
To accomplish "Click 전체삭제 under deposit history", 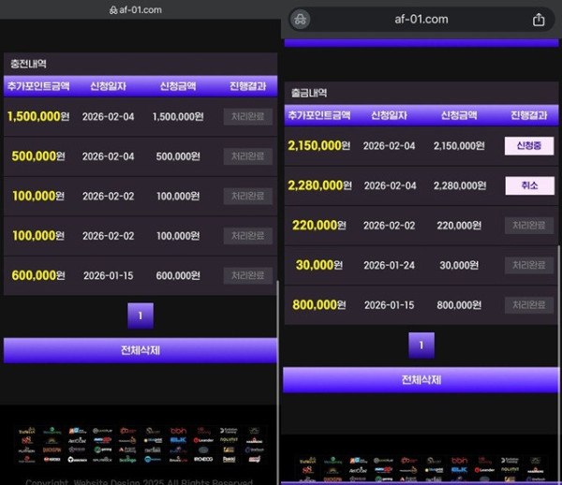I will (x=140, y=350).
